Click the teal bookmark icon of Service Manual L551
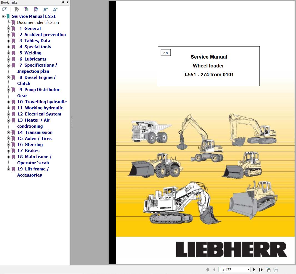Image resolution: width=296 pixels, height=274 pixels. point(8,16)
